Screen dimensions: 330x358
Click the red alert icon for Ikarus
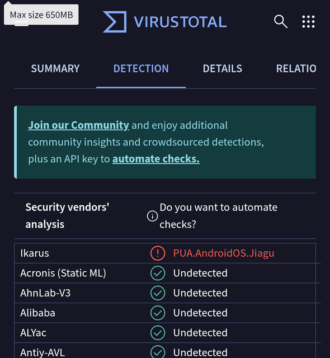tap(158, 253)
